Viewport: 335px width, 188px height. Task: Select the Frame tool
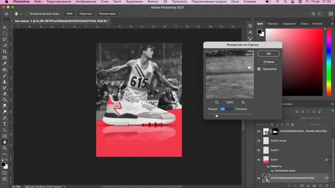point(5,57)
